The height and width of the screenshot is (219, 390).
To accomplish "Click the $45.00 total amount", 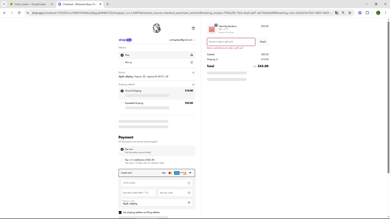I will pos(263,66).
